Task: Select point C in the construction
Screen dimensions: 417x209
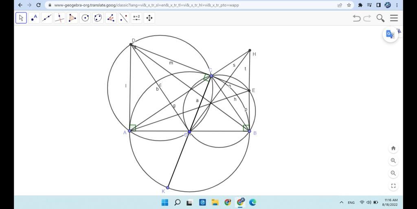Action: click(211, 76)
